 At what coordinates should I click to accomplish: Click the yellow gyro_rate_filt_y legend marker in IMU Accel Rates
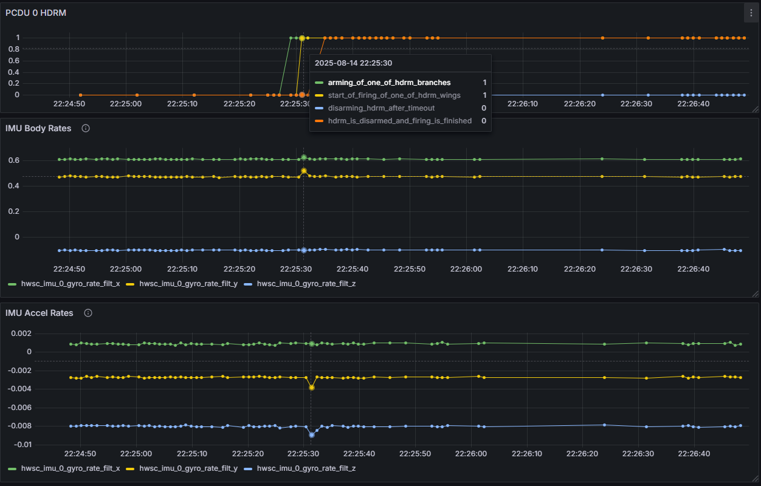click(131, 468)
